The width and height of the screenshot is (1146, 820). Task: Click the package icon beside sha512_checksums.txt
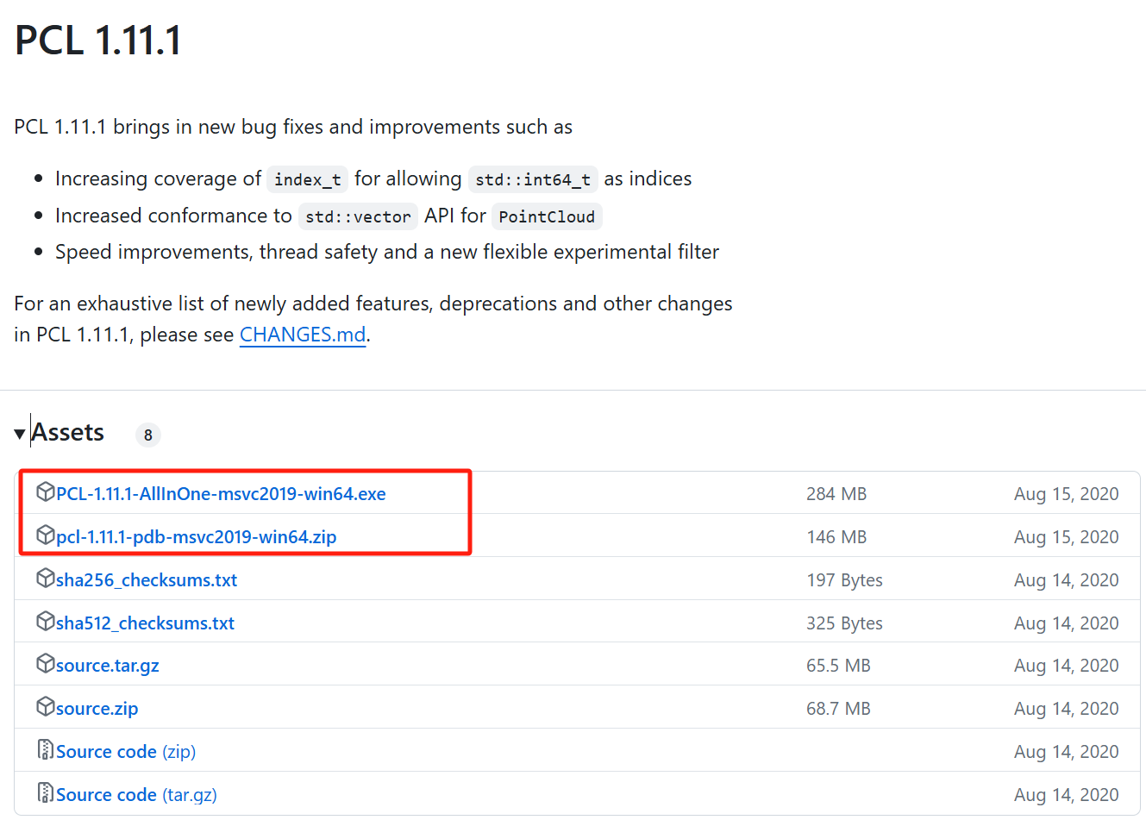(x=46, y=622)
